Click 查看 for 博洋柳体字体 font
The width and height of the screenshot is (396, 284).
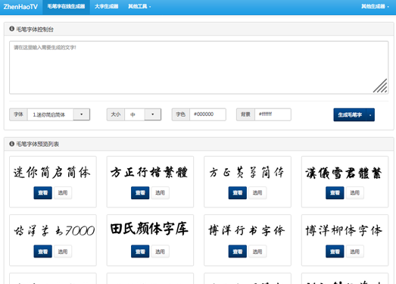(x=335, y=251)
